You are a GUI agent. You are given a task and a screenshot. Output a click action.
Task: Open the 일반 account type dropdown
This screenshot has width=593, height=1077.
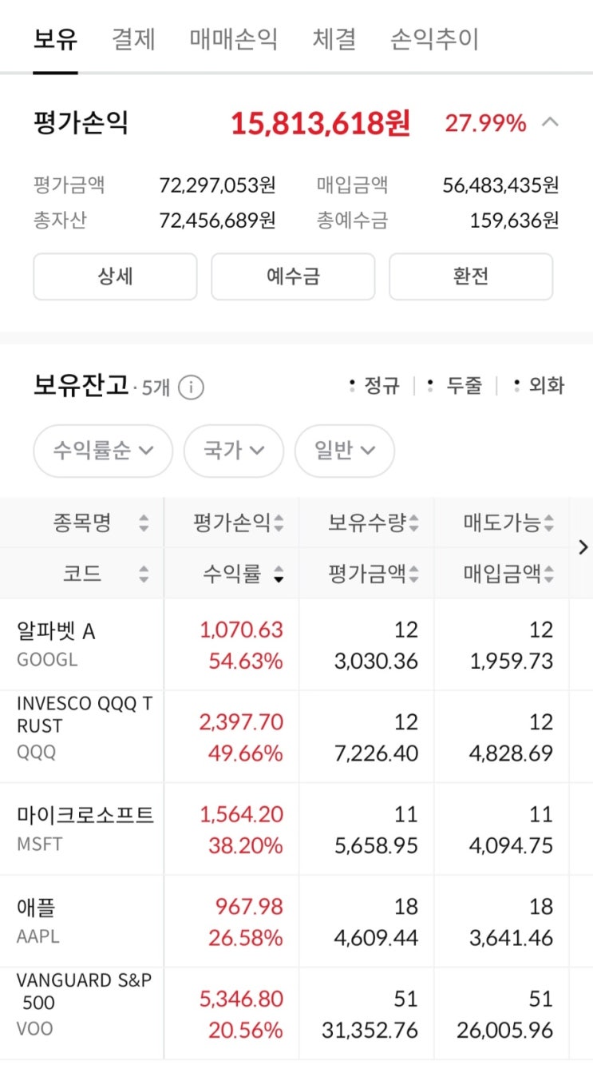[x=344, y=451]
